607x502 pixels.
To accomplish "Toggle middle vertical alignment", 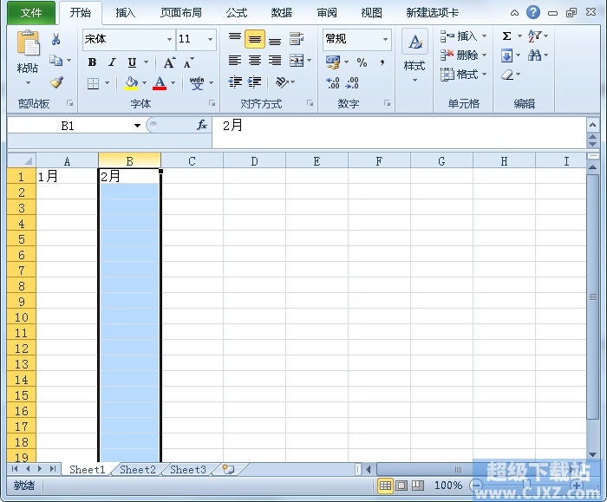I will [x=255, y=39].
